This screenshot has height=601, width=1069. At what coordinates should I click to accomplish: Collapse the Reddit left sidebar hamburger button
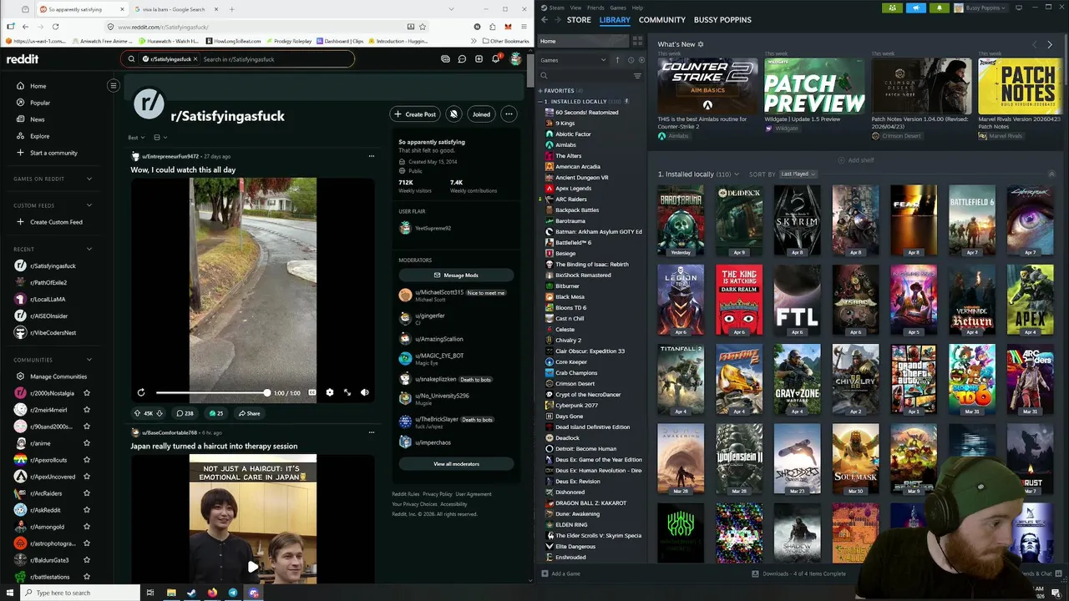114,85
